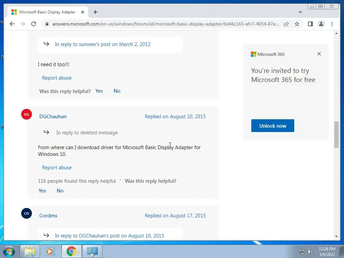Open sunveer's post from March 2, 2012
Viewport: 344px width, 258px height.
(102, 44)
